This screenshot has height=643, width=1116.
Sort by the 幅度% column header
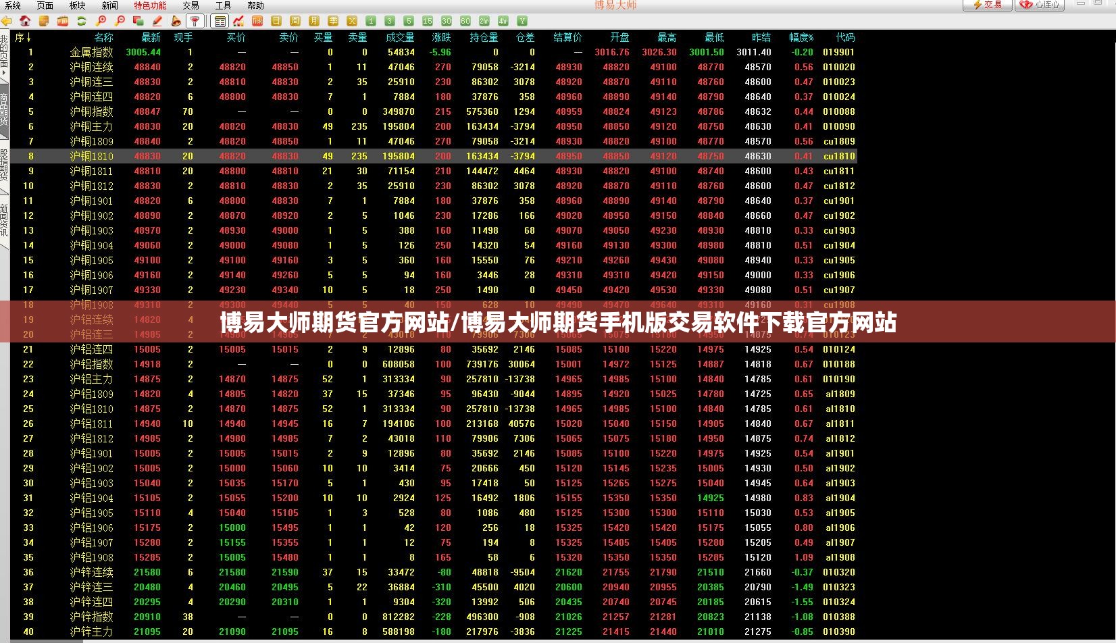point(801,37)
